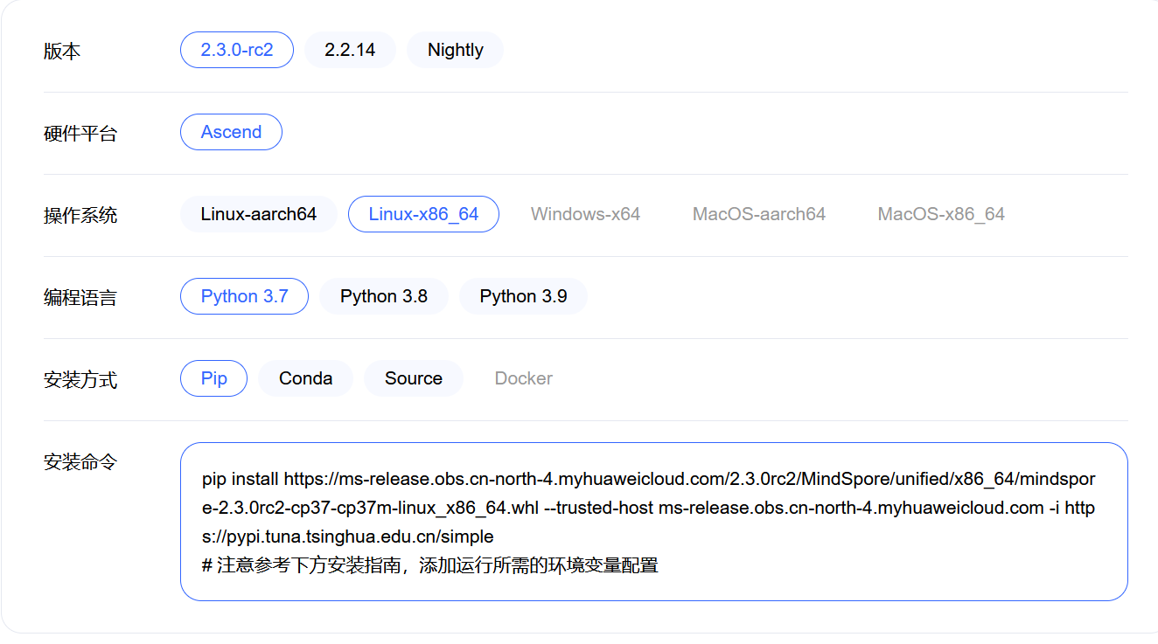Screen dimensions: 1158x644
Task: Click the grayed-out MacOS-aarch64 option
Action: coord(757,213)
